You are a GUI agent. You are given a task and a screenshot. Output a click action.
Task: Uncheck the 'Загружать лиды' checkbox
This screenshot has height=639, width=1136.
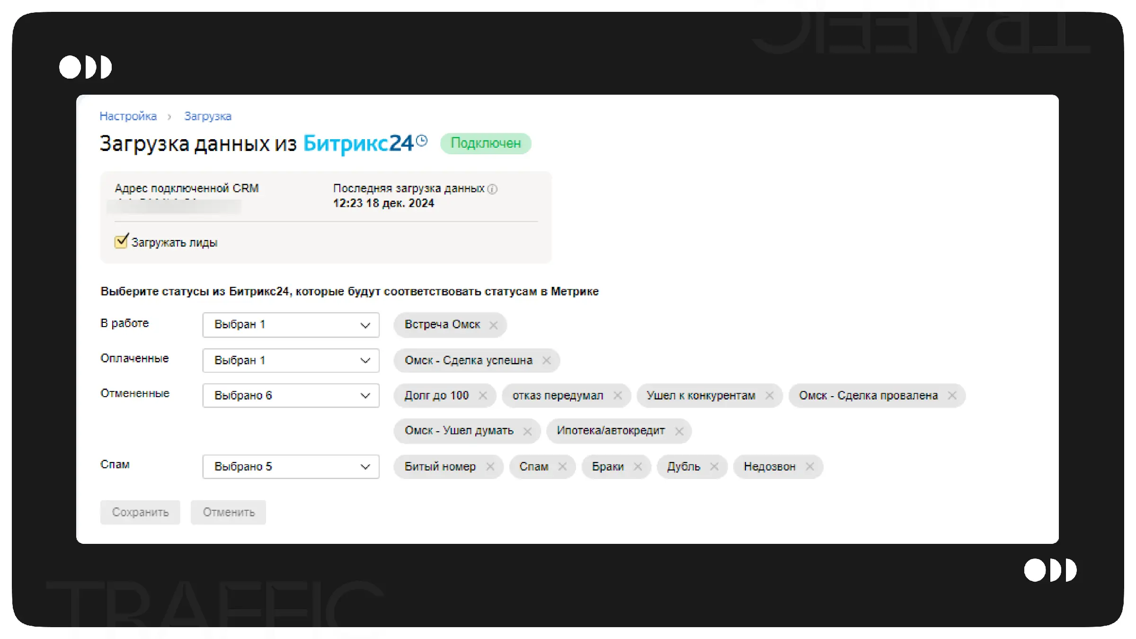(x=121, y=241)
